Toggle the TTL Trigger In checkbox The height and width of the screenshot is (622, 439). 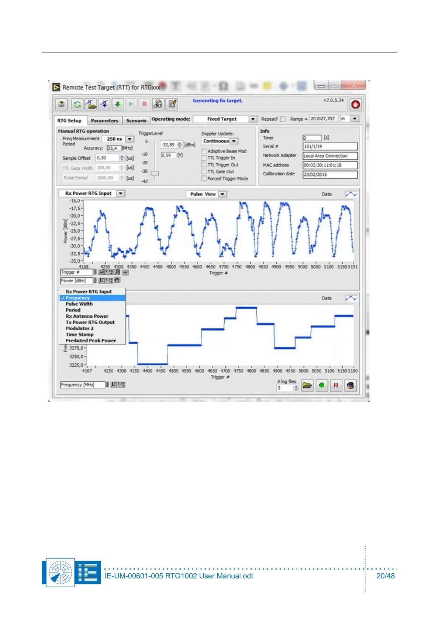click(x=204, y=158)
